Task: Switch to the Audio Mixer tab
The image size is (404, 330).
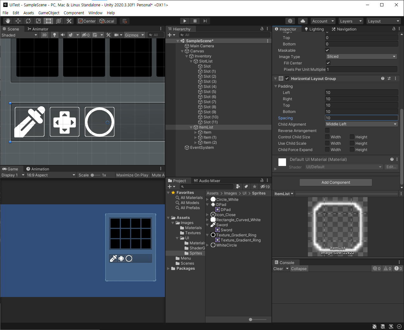Action: point(207,181)
